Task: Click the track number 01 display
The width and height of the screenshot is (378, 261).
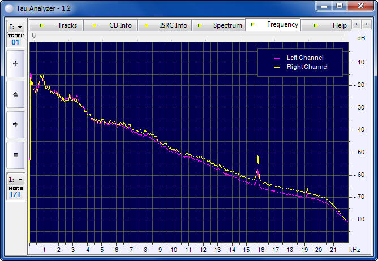Action: (x=15, y=42)
